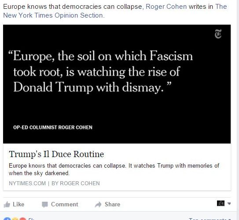239x220 pixels.
Task: Click the article description about democracies collapsing
Action: (114, 169)
